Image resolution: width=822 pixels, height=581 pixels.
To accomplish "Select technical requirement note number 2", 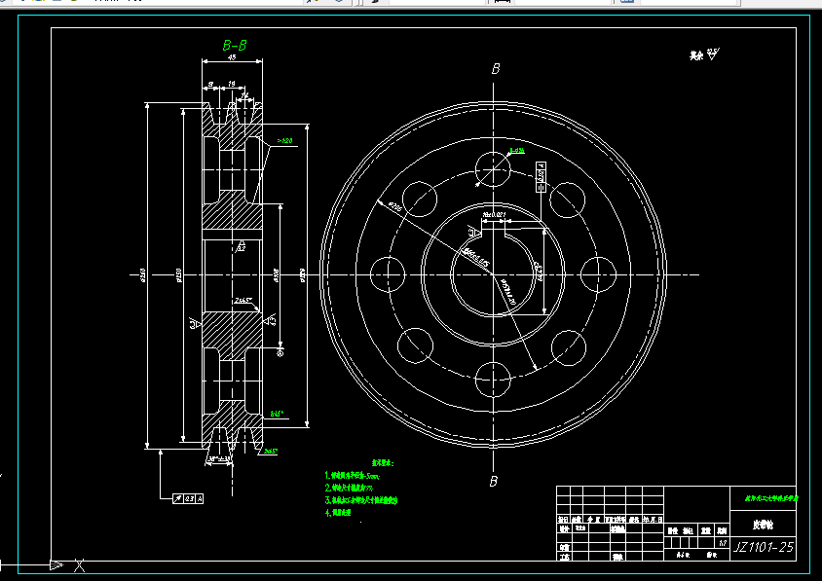I will click(349, 489).
